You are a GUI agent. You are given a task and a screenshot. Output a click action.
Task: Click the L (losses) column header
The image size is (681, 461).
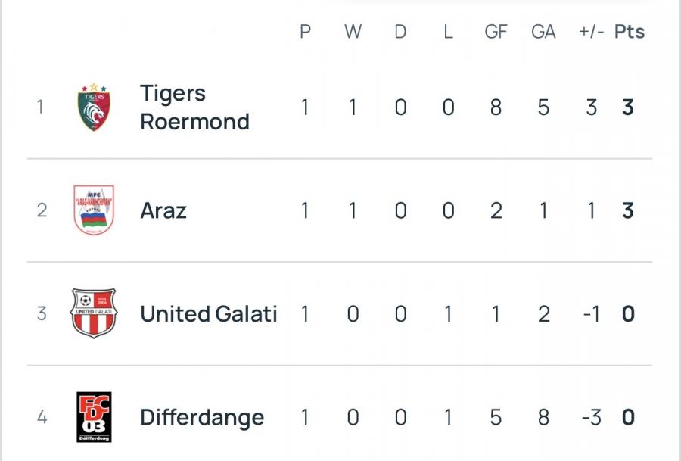pyautogui.click(x=448, y=32)
